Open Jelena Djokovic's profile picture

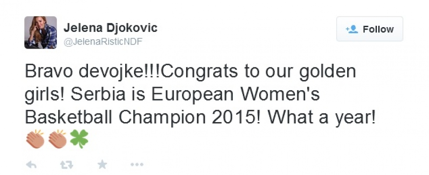40,32
